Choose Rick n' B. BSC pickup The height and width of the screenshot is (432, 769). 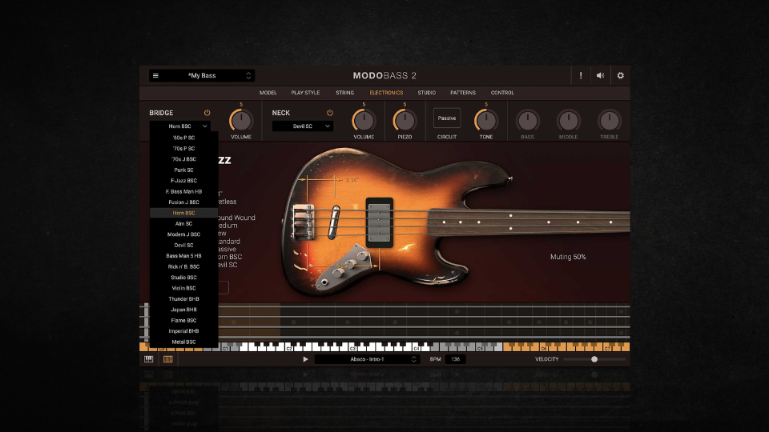point(183,266)
